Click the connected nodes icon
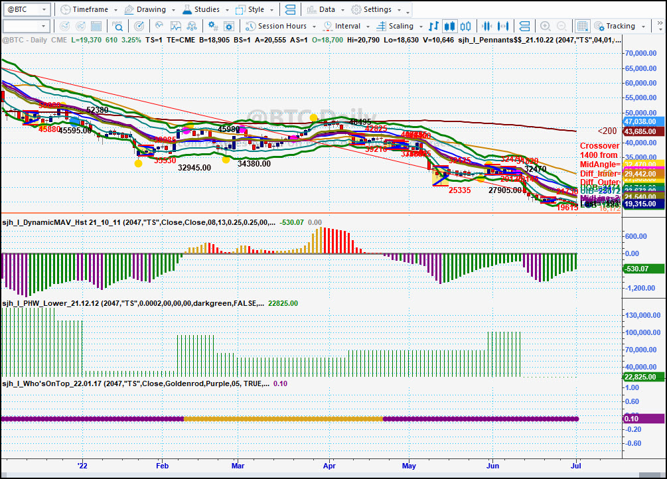Viewport: 667px width, 479px height. (x=192, y=27)
